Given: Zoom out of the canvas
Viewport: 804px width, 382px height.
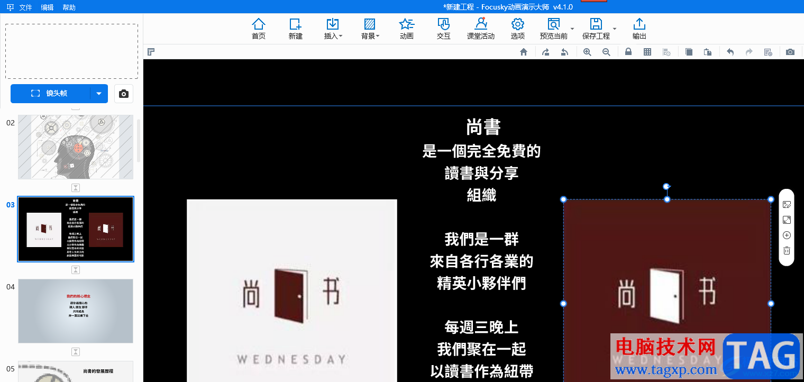Looking at the screenshot, I should [607, 52].
